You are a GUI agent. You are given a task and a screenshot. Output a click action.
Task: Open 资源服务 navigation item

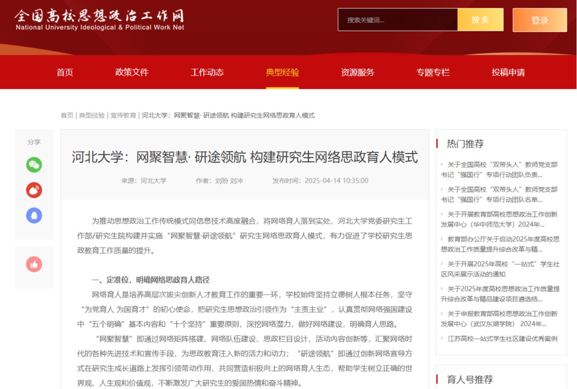coord(357,72)
